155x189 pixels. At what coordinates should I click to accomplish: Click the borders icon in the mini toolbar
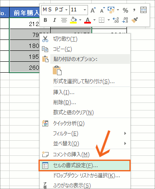(101, 20)
